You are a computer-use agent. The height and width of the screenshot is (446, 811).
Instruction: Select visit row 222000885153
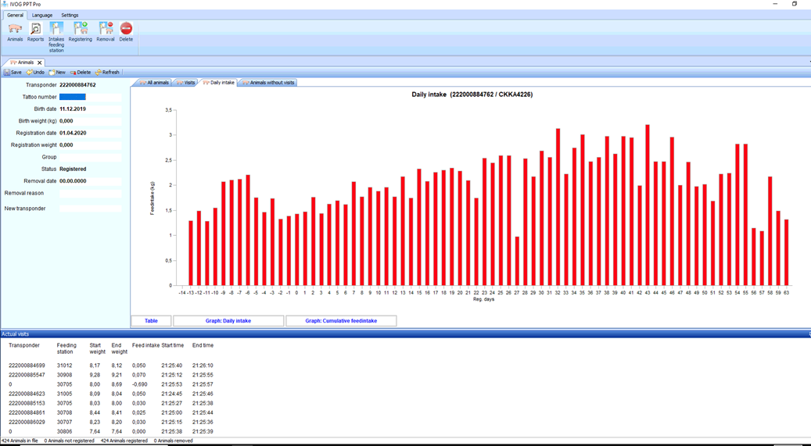[x=111, y=403]
